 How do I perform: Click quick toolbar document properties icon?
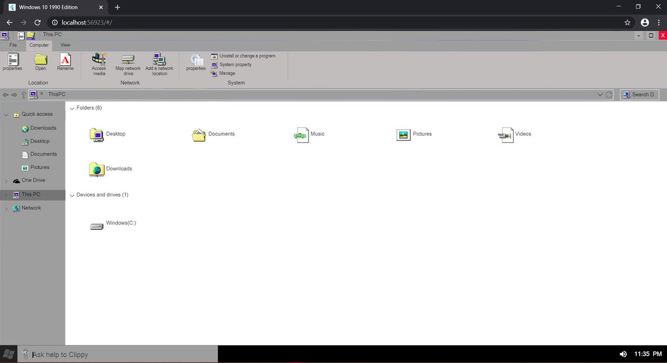click(21, 36)
